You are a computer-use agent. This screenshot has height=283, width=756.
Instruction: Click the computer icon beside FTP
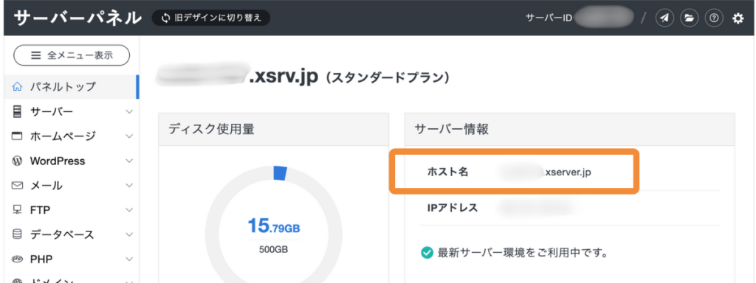pos(18,210)
